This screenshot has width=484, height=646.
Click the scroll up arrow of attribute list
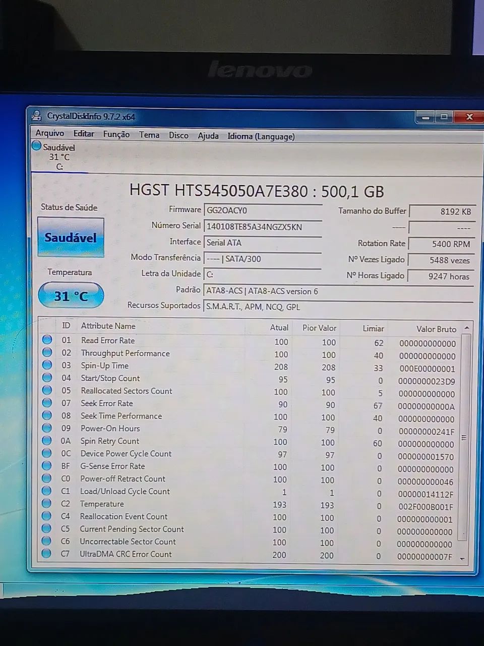click(x=467, y=328)
